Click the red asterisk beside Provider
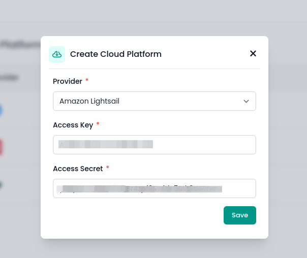Viewport: 307px width, 258px height. (87, 81)
